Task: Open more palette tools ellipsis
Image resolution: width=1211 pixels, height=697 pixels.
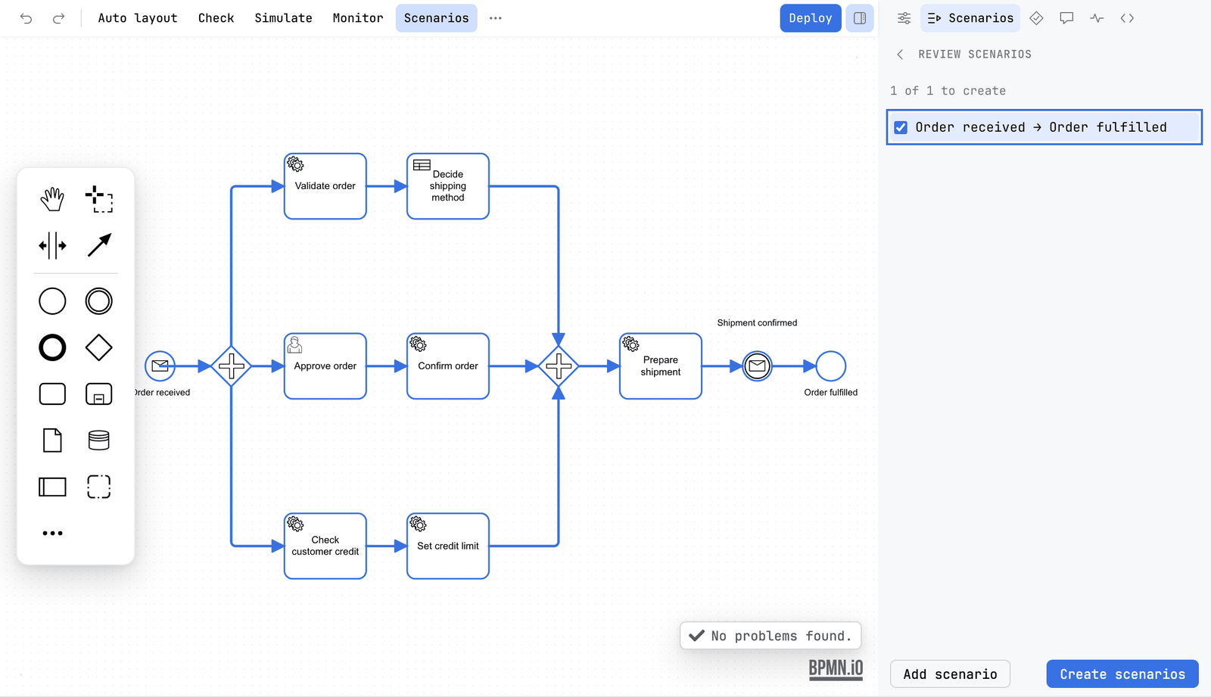Action: point(52,533)
